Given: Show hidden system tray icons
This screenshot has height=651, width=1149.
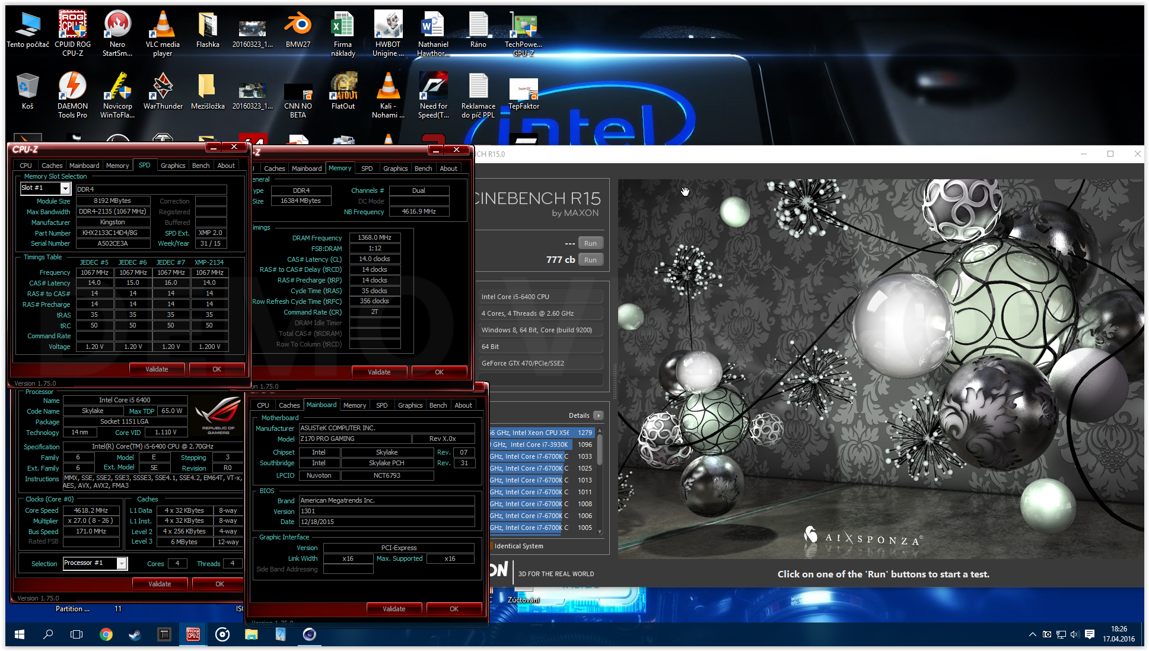Looking at the screenshot, I should [x=1032, y=634].
